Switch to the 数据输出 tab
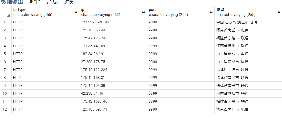 pos(12,2)
